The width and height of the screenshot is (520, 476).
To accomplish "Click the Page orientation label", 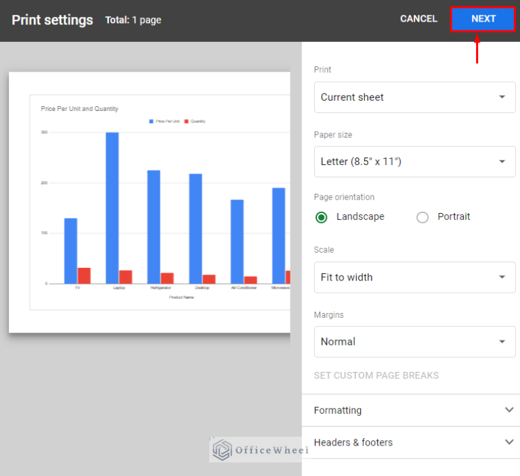I will pos(344,197).
